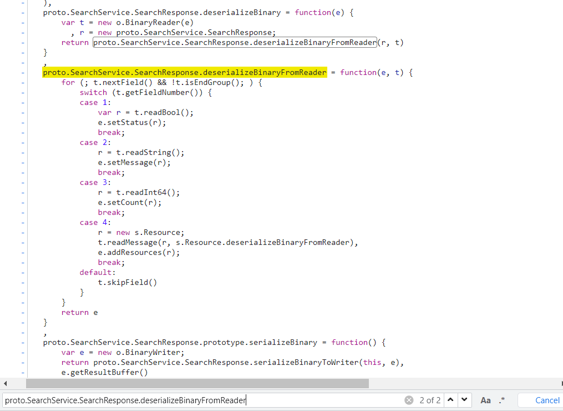
Task: Click the left scroll arrow
Action: pyautogui.click(x=4, y=383)
